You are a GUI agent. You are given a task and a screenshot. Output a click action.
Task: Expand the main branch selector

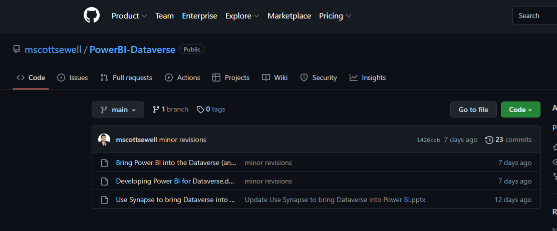[x=118, y=109]
